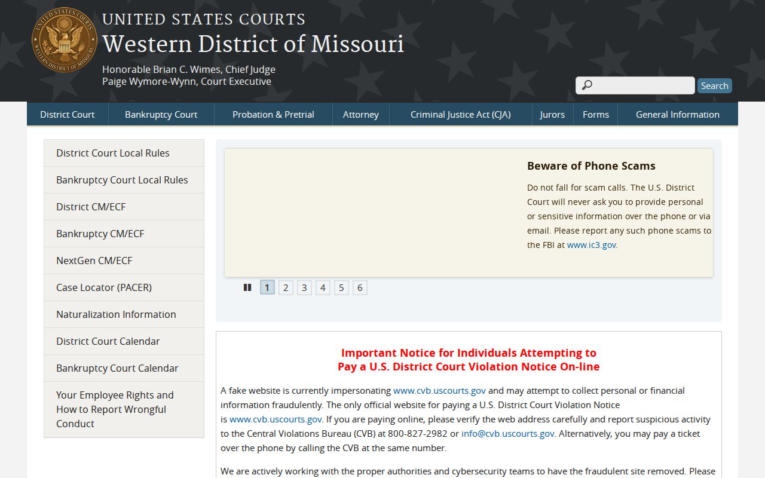The height and width of the screenshot is (478, 765).
Task: Go to slide 3
Action: 304,287
